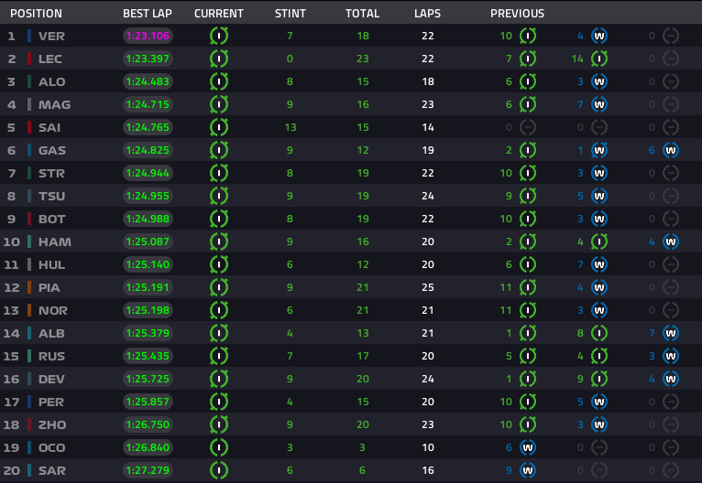Click HAM's 4-lap previous wet tyre icon

(x=671, y=241)
